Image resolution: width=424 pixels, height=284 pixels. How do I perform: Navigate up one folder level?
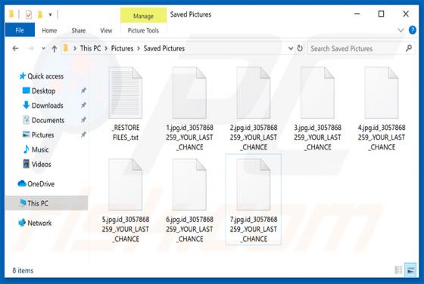[x=55, y=49]
